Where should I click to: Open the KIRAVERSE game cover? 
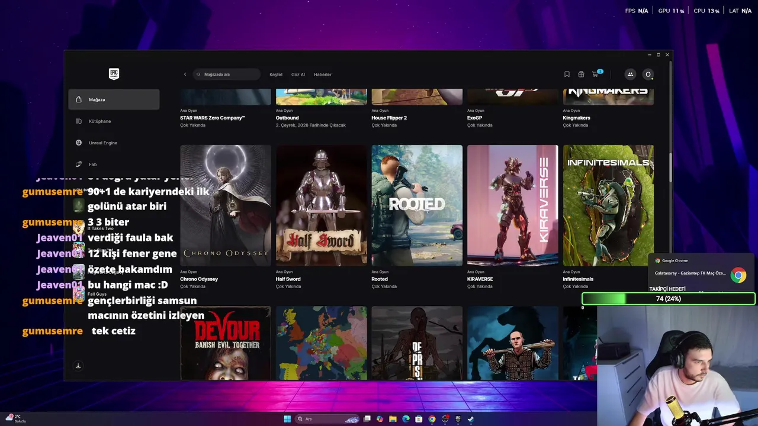click(513, 205)
